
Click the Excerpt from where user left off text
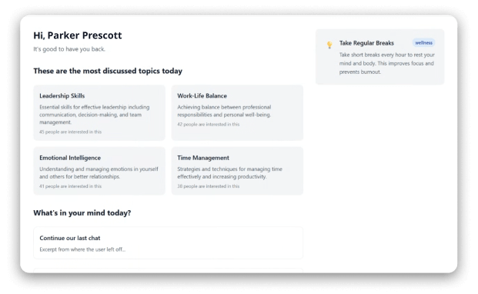click(82, 249)
